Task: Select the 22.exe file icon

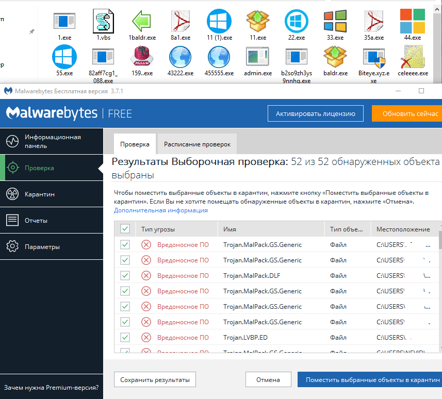Action: (296, 21)
